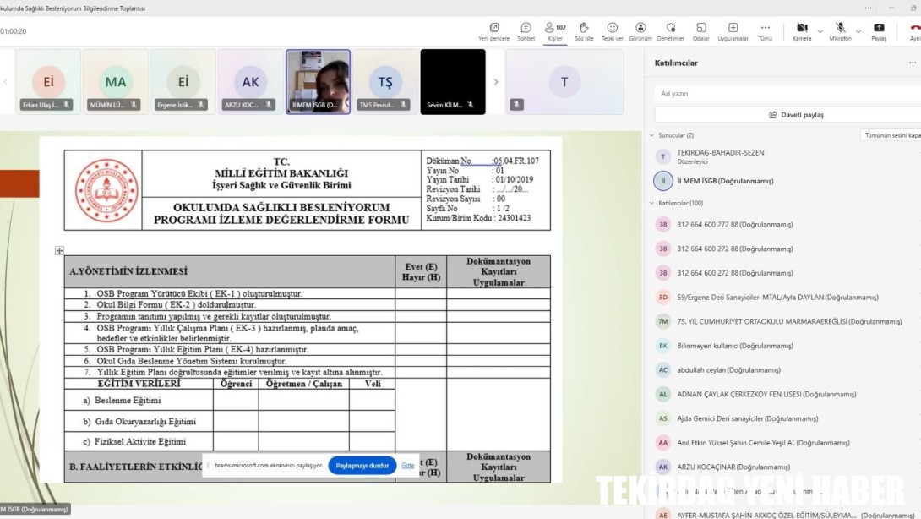Screen dimensions: 921x519
Task: Toggle the Mikrofon mute button
Action: [840, 32]
